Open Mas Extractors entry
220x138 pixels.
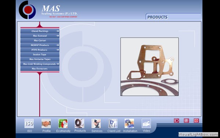(x=40, y=68)
